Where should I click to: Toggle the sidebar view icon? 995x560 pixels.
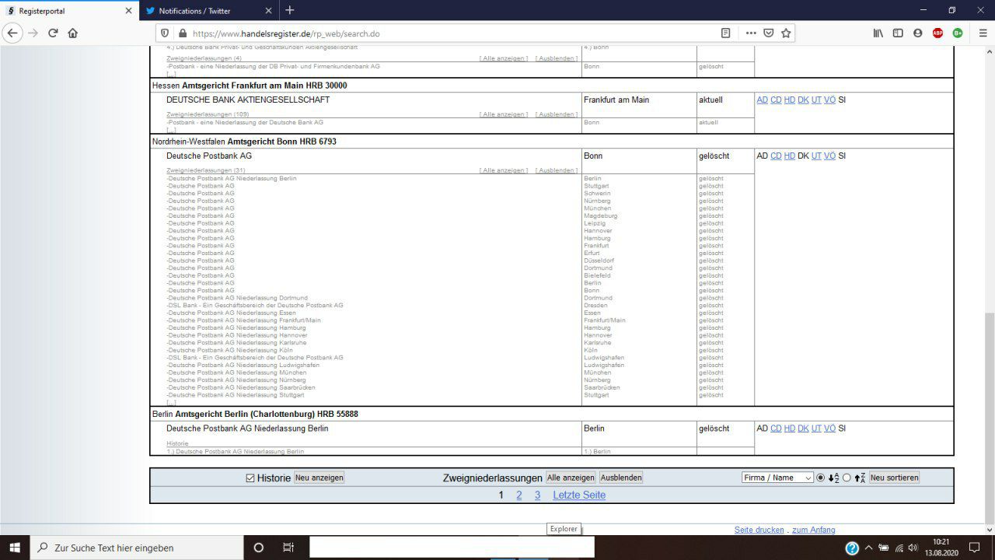[898, 33]
